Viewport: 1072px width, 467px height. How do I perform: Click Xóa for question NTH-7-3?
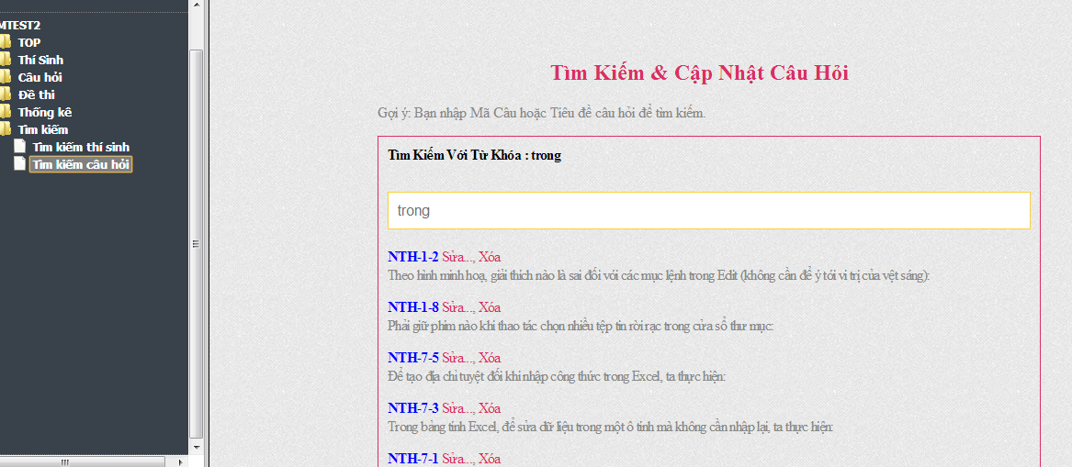point(490,408)
